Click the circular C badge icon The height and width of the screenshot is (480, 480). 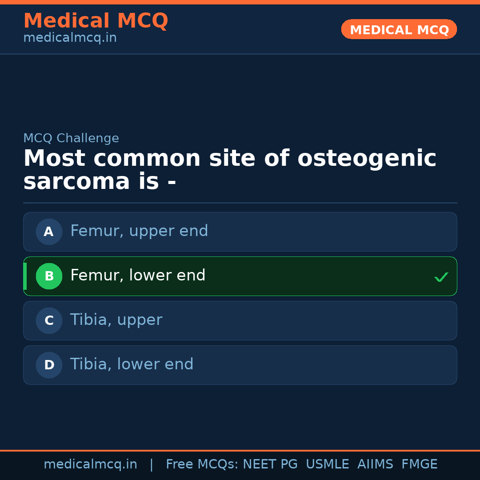pyautogui.click(x=49, y=320)
